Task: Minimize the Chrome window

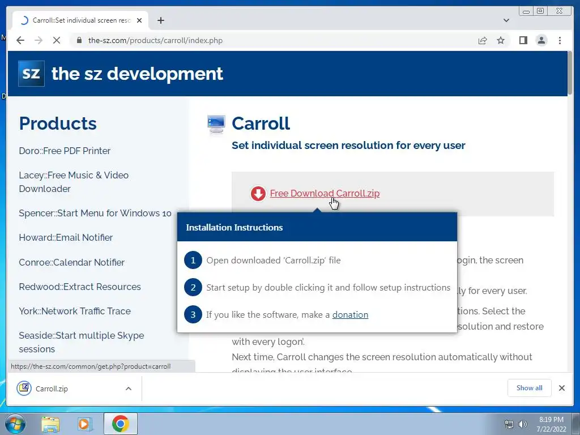Action: pos(526,11)
